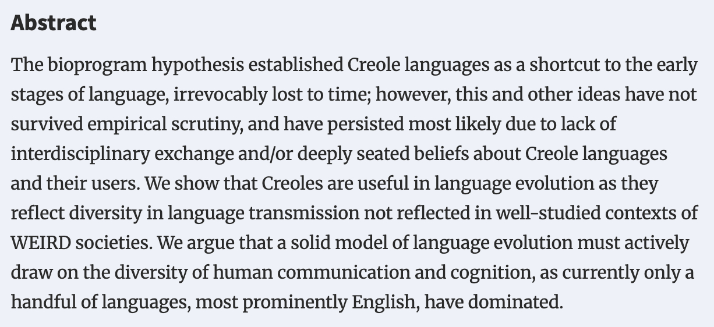Click the Abstract heading
Viewport: 714px width, 327px height.
[x=54, y=23]
